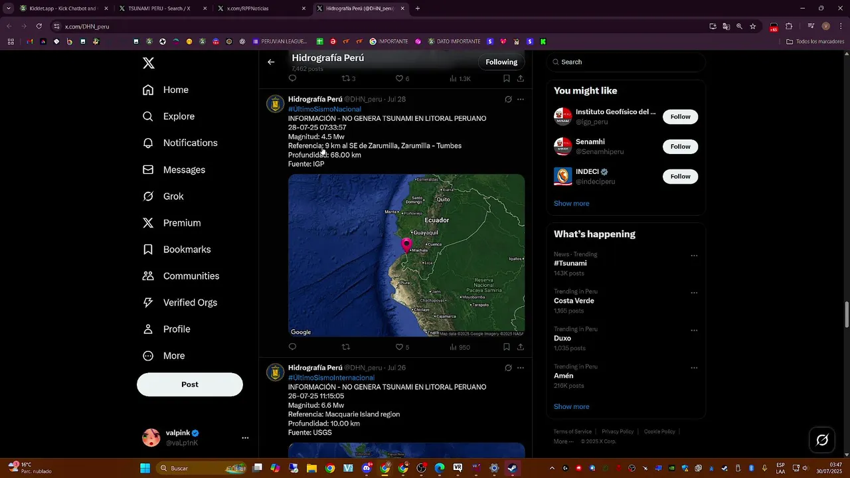Open the Zarumilla earthquake map image
Screen dimensions: 850x478
click(406, 256)
